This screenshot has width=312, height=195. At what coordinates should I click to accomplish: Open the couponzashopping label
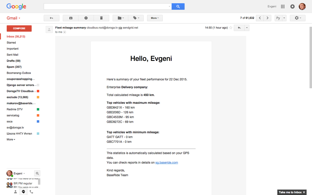tap(21, 79)
